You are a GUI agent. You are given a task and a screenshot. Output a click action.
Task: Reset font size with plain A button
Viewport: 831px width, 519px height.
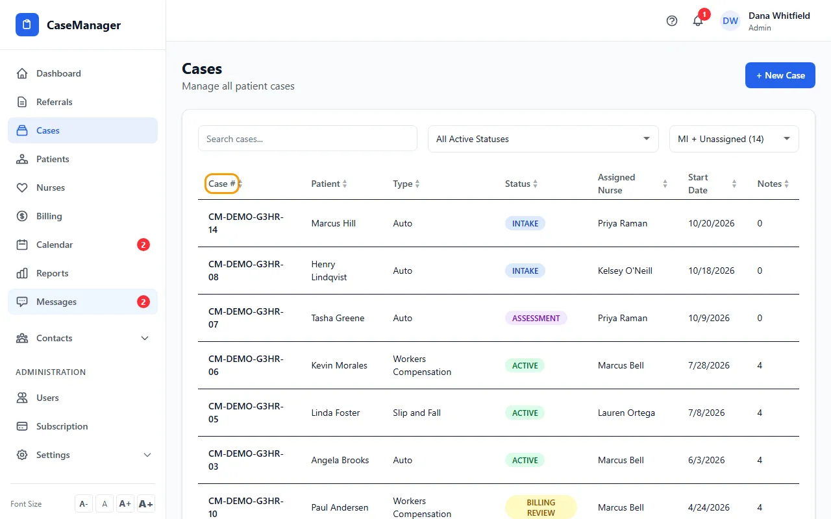coord(105,503)
